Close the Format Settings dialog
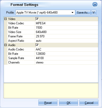This screenshot has height=108, width=102. (95, 5)
